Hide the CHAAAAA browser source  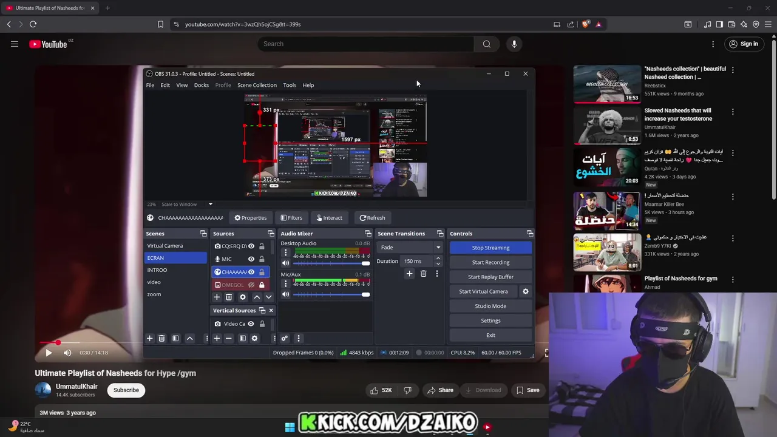coord(251,272)
